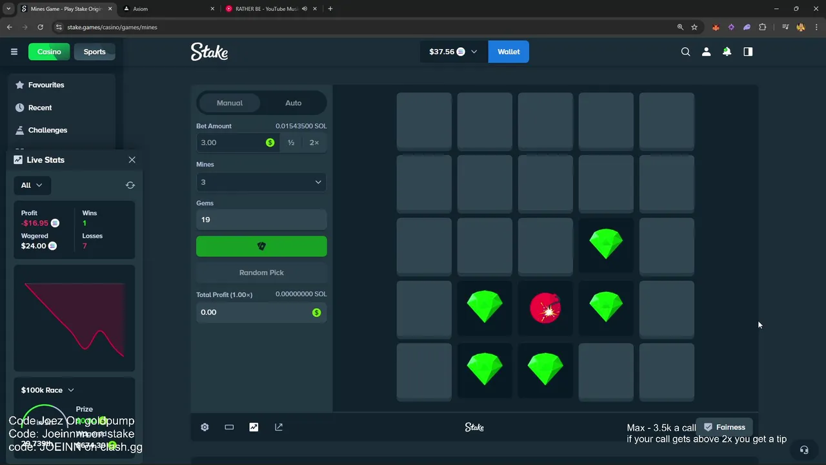The image size is (826, 465).
Task: Select the Casino section
Action: (x=49, y=52)
